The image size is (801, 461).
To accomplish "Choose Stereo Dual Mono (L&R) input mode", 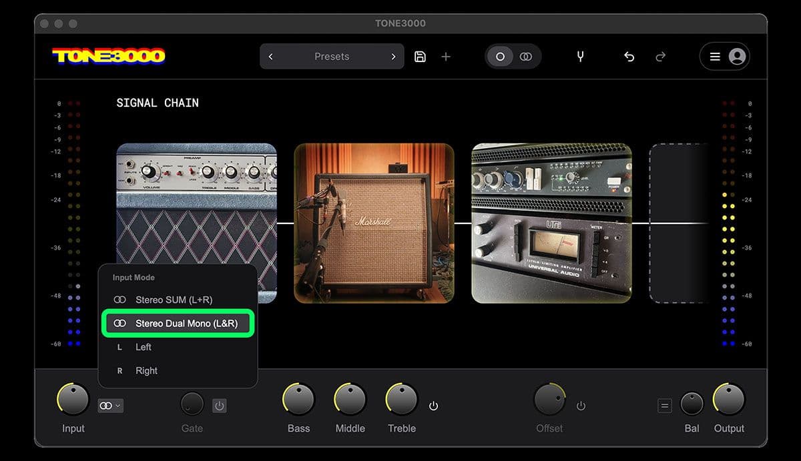I will (x=178, y=324).
